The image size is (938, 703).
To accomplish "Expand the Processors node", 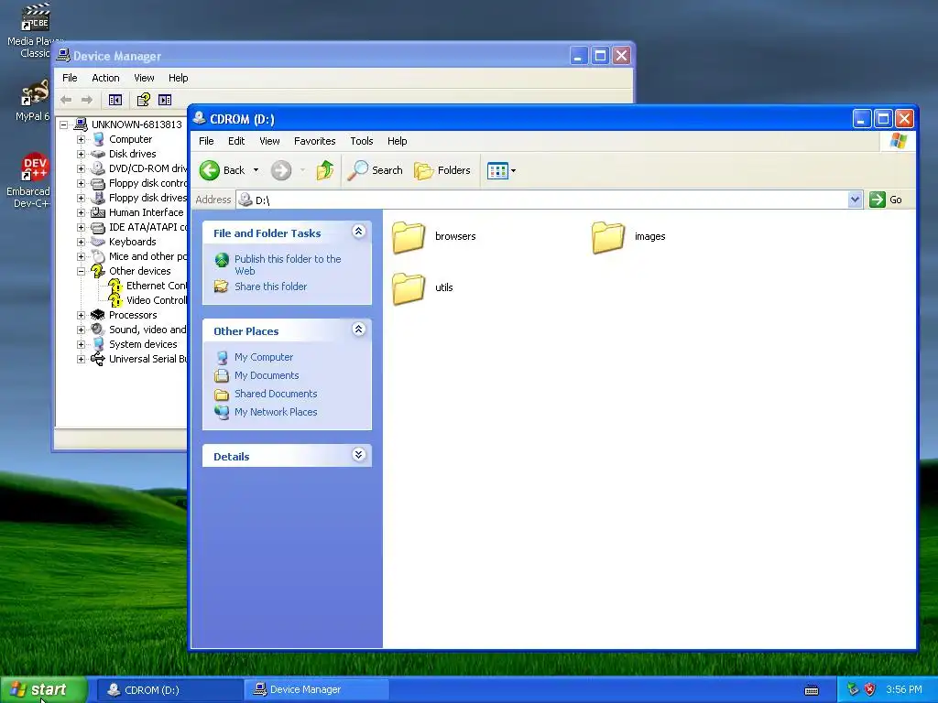I will pyautogui.click(x=81, y=315).
